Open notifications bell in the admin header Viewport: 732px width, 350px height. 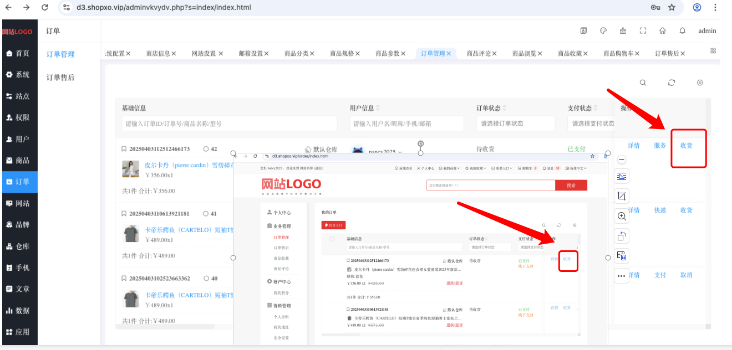click(683, 31)
